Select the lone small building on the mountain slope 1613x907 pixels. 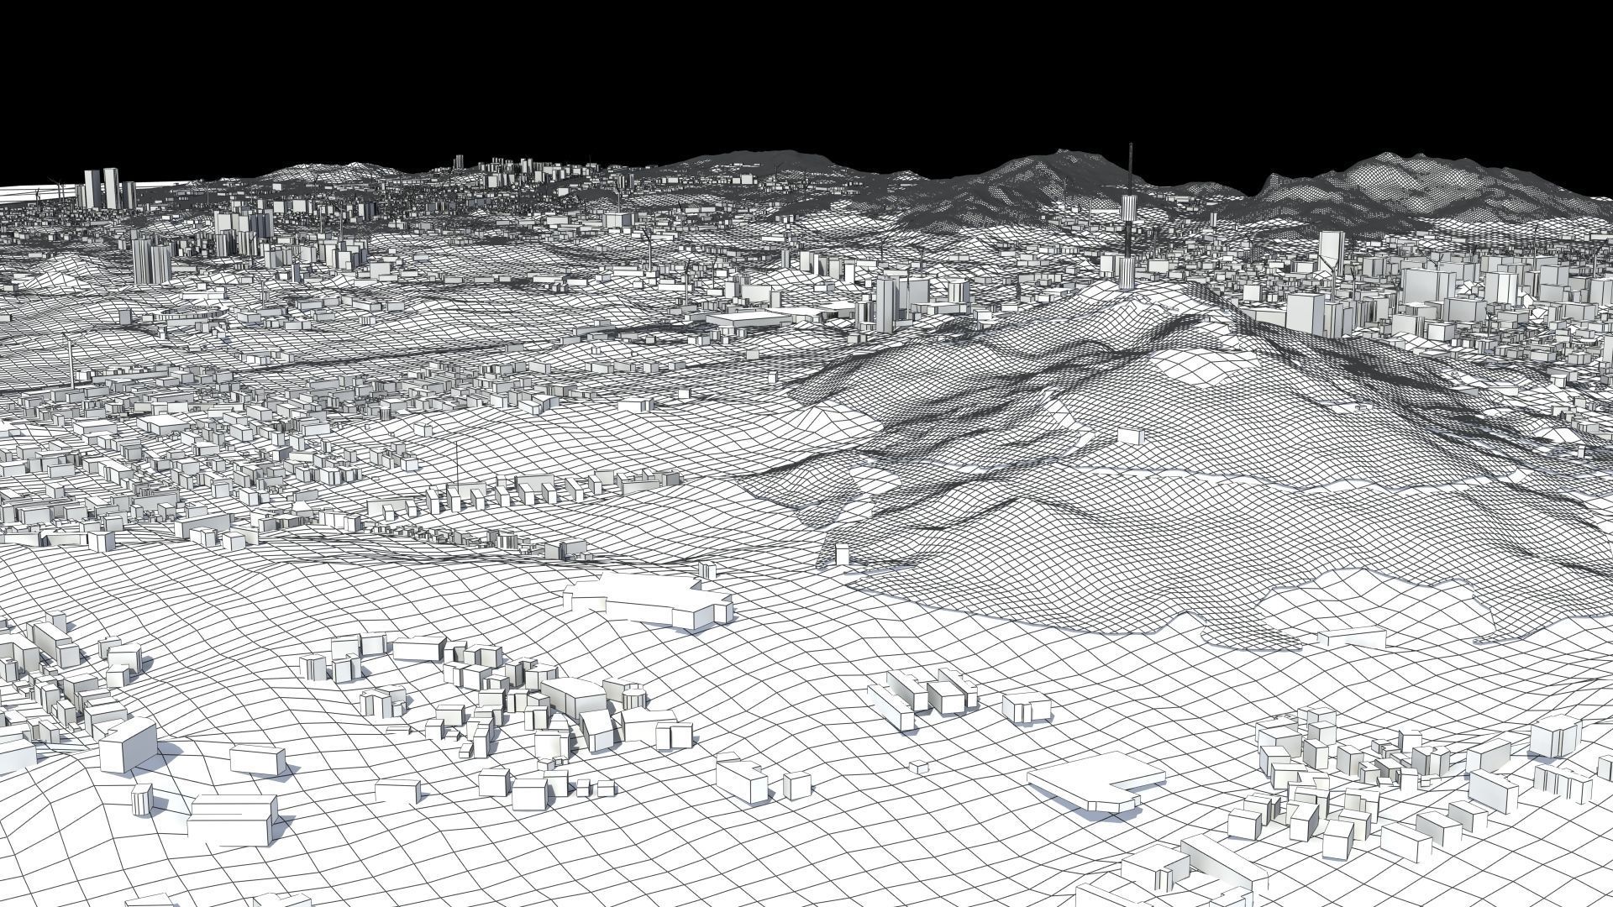1132,436
